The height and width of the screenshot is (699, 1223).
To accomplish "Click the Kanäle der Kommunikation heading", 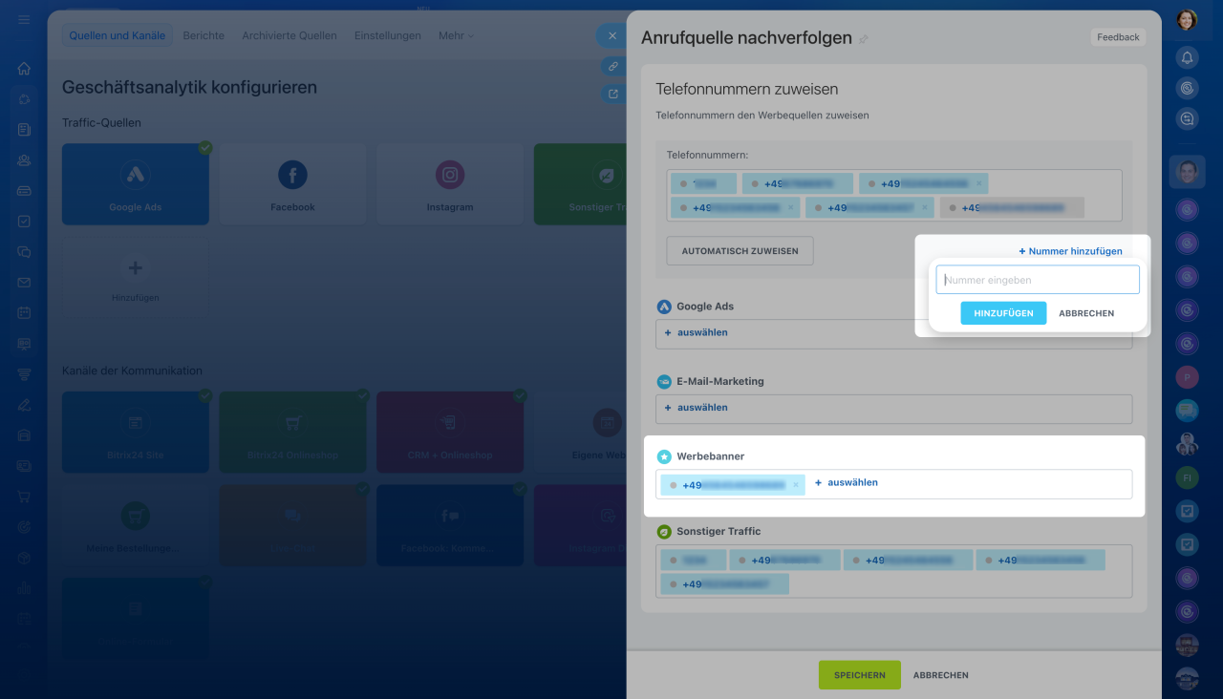I will (132, 371).
